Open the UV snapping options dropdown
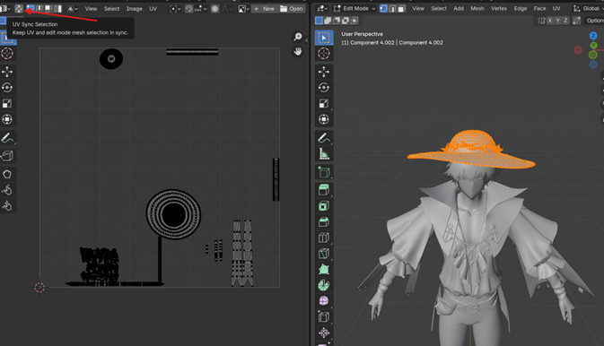The width and height of the screenshot is (604, 346). pyautogui.click(x=201, y=8)
